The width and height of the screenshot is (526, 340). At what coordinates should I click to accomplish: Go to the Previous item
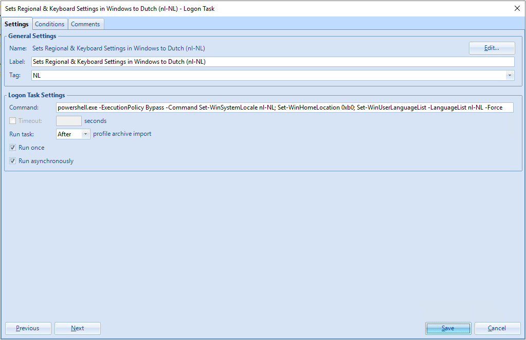[28, 328]
